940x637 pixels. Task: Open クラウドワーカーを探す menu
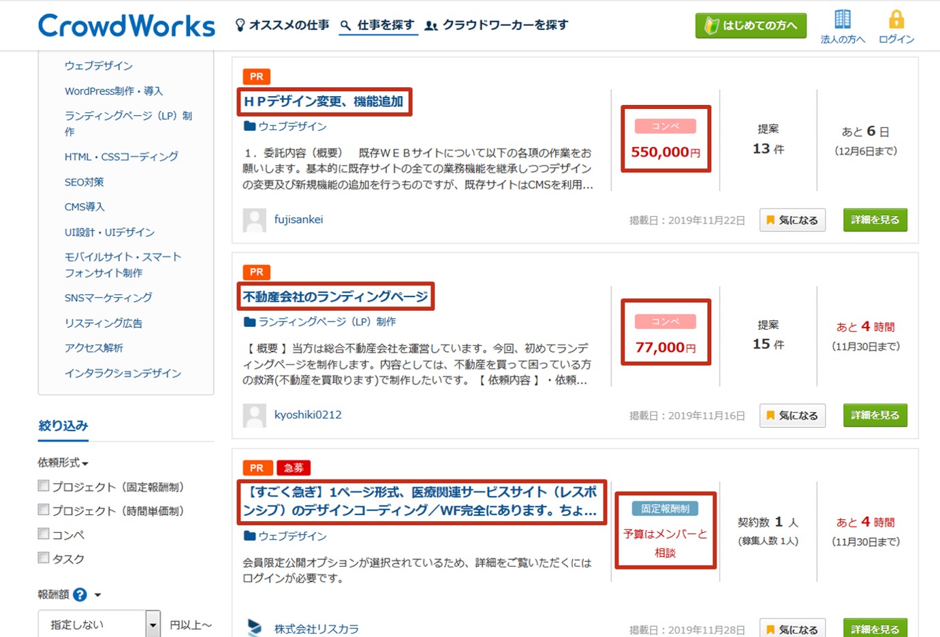pos(497,25)
